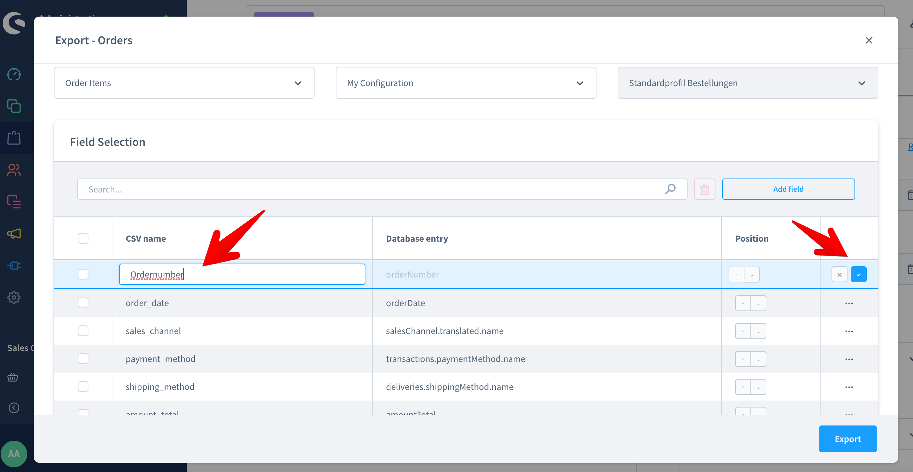Check the shipping_method row checkbox

pos(83,387)
